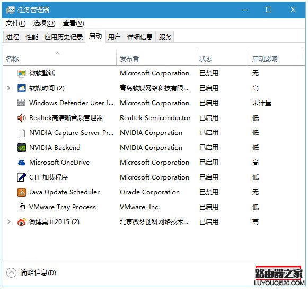The height and width of the screenshot is (290, 308).
Task: Click the Microsoft OneDrive cloud icon
Action: point(21,163)
